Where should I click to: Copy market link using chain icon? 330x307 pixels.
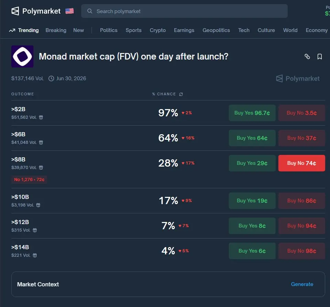click(x=307, y=56)
